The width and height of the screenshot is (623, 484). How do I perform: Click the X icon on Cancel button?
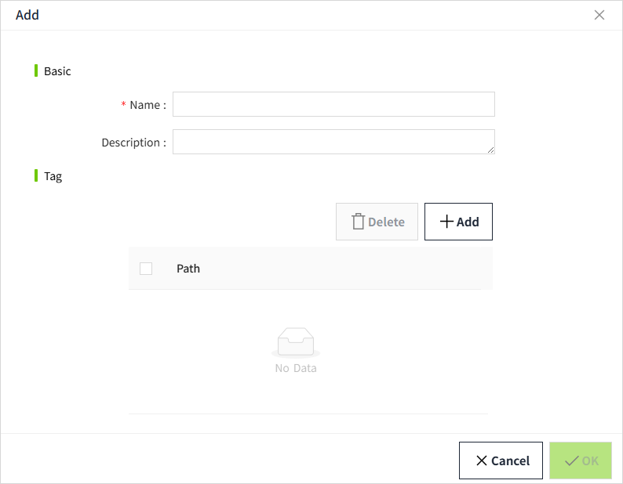(482, 461)
